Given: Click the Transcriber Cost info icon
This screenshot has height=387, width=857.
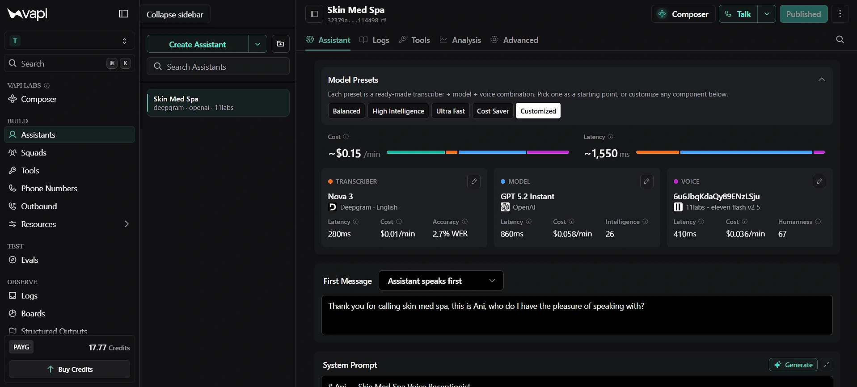Looking at the screenshot, I should [x=399, y=222].
